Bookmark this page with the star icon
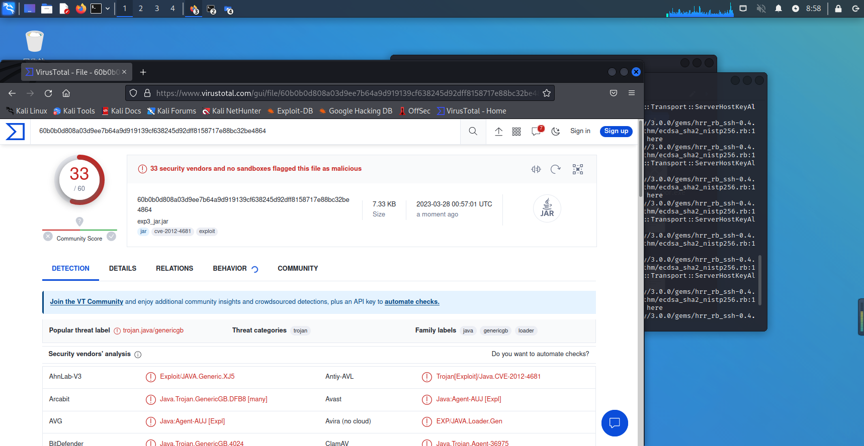Screen dimensions: 864x446 click(x=547, y=93)
